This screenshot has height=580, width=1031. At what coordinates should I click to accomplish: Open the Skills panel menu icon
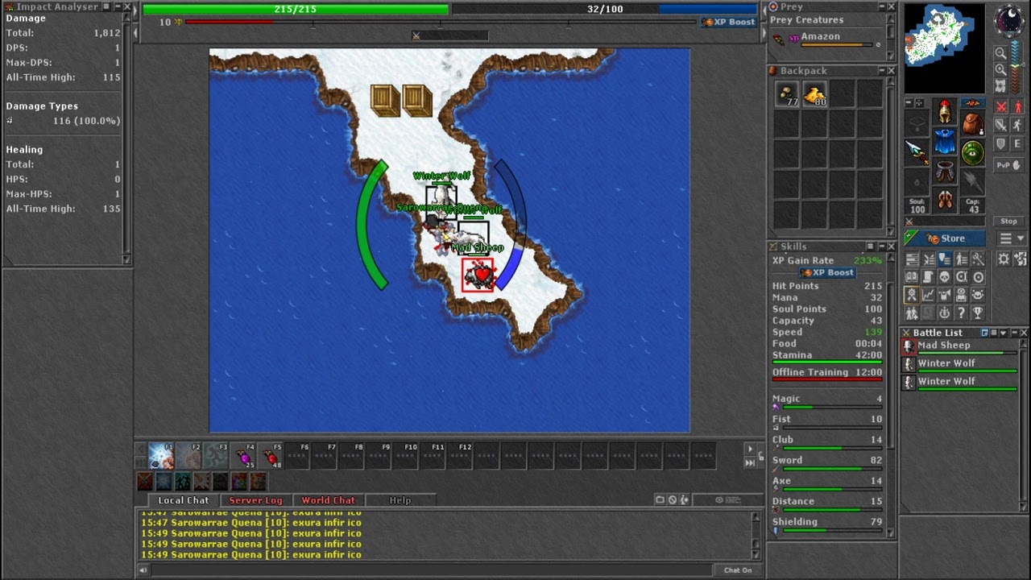(x=870, y=246)
